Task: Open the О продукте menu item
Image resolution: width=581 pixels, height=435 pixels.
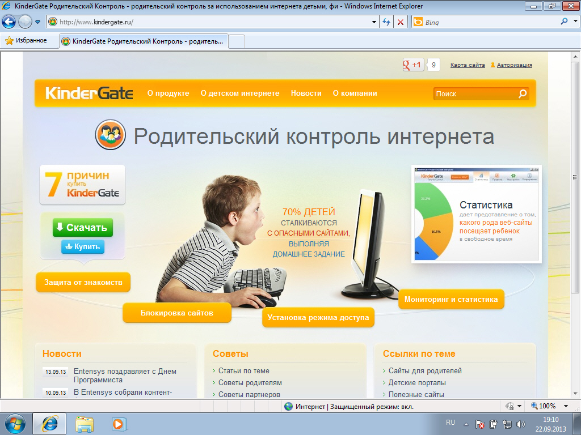Action: [x=168, y=93]
